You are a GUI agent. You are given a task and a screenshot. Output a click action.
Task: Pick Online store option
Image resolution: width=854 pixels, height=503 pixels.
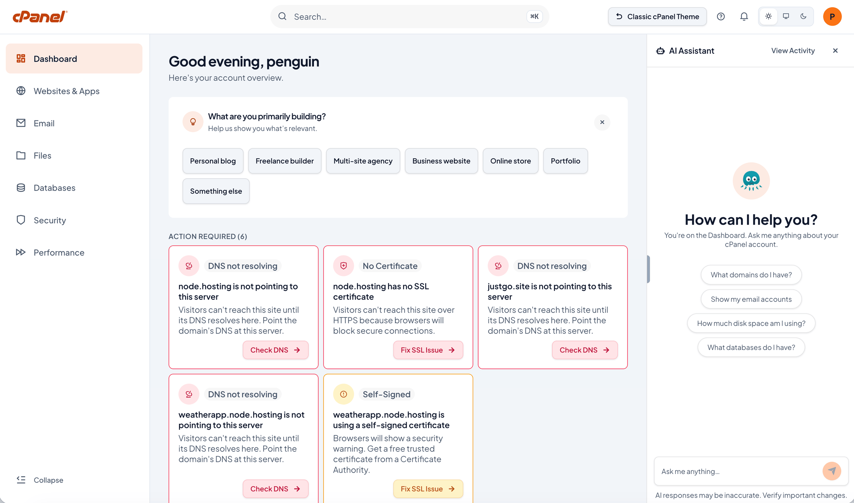(x=510, y=161)
